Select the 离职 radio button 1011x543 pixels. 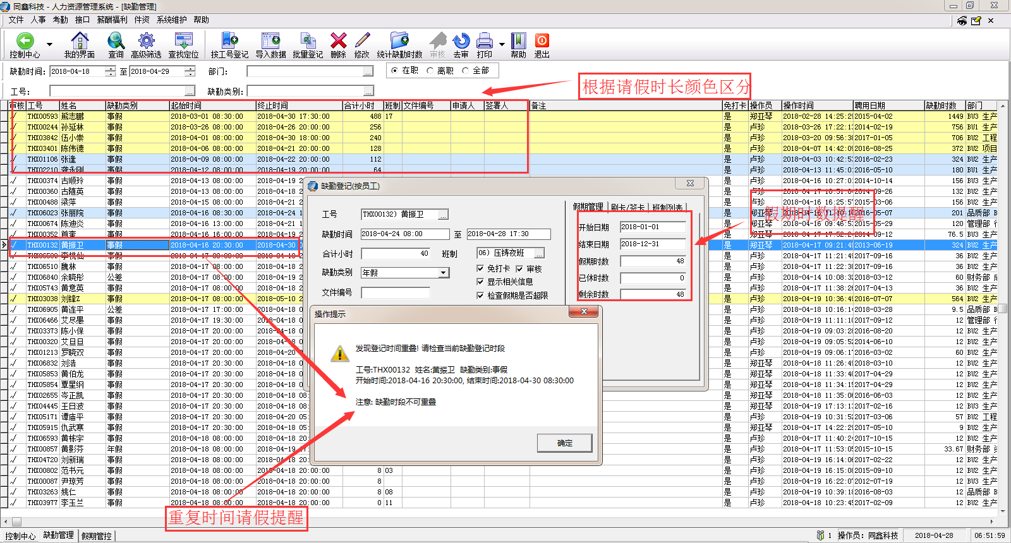click(430, 71)
